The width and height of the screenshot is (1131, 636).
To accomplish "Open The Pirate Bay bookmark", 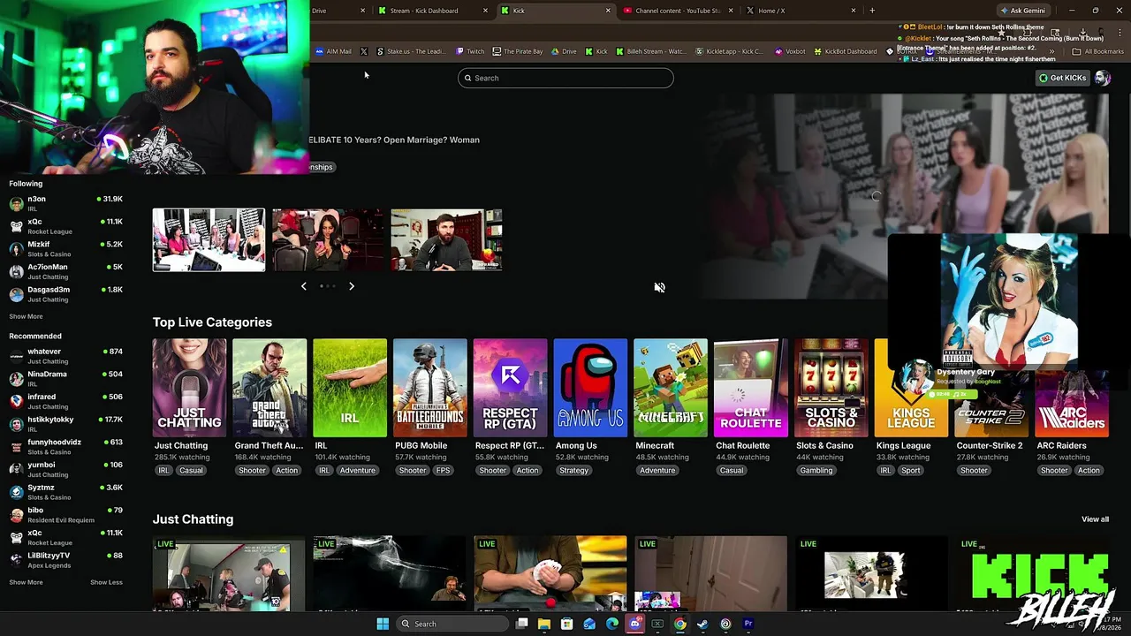I will point(518,51).
